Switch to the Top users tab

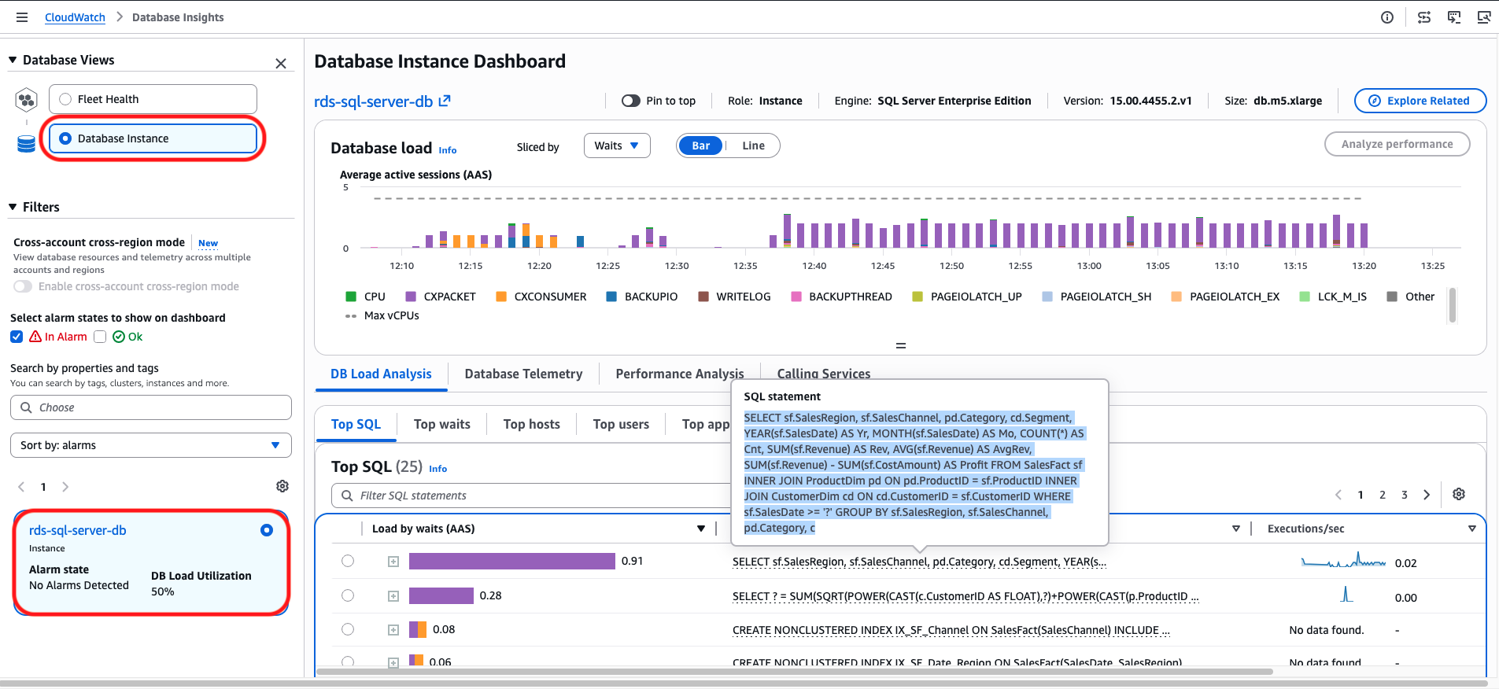point(621,425)
